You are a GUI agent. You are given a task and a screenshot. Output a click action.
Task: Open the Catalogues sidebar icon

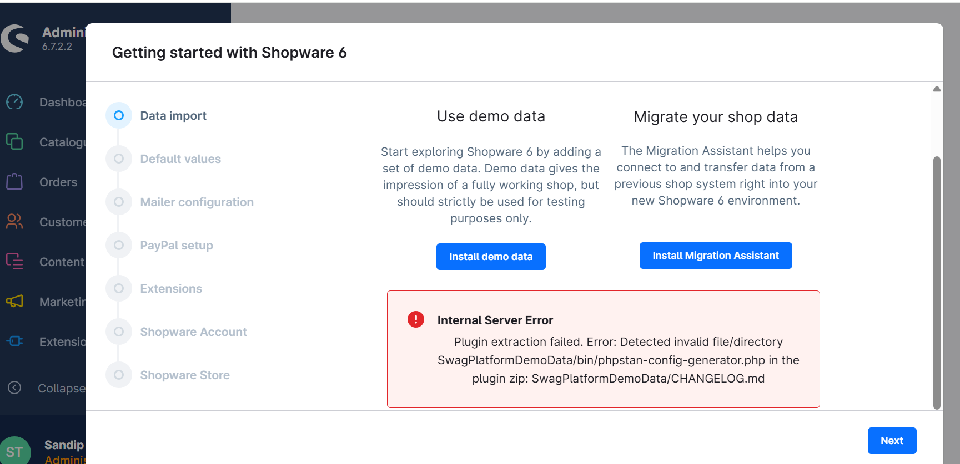[x=14, y=142]
